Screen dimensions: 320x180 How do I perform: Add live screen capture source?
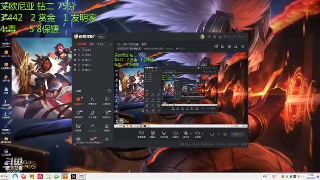click(142, 134)
